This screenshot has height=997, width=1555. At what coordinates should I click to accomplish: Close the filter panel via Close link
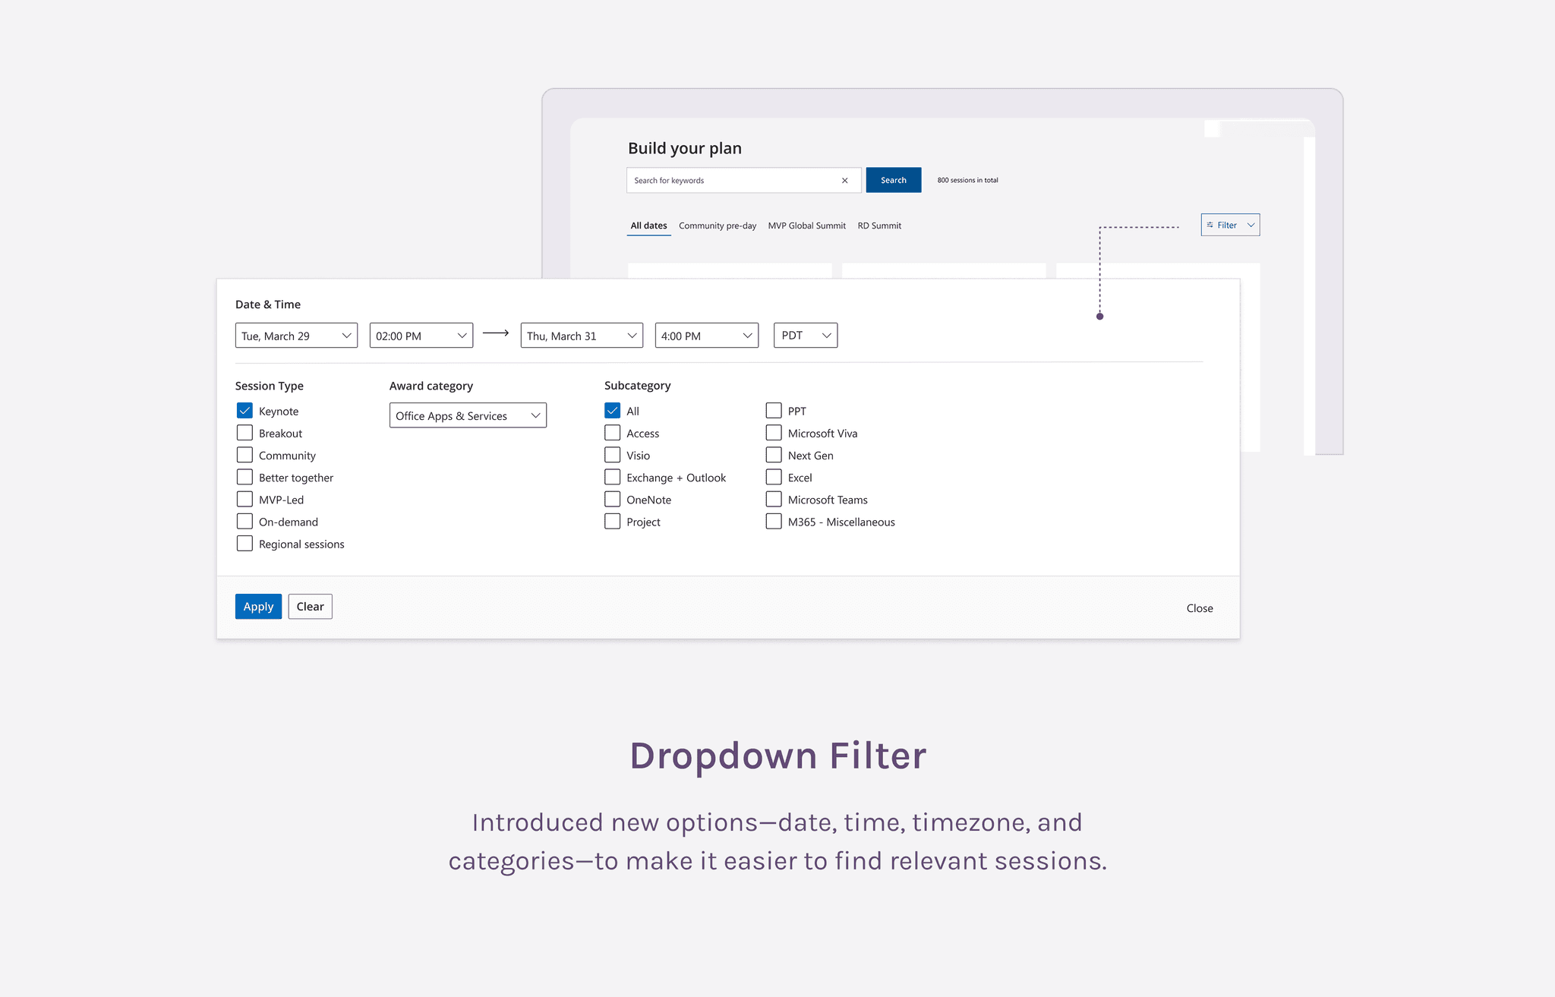[x=1199, y=608]
